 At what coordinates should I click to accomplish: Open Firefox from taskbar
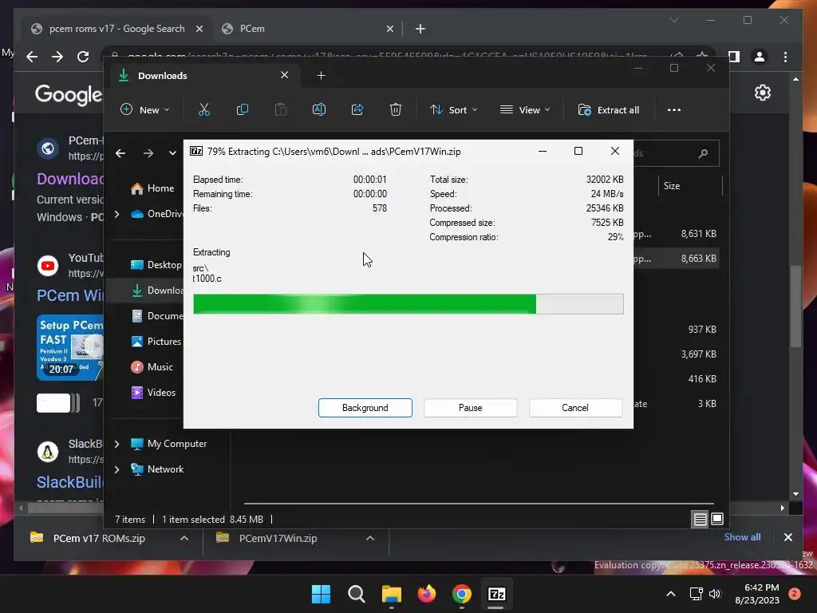click(x=427, y=594)
